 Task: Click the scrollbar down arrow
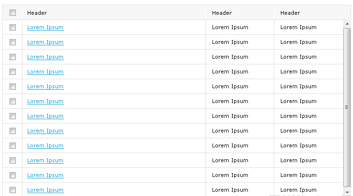click(x=347, y=192)
